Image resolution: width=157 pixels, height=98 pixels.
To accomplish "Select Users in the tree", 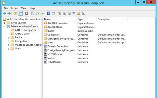I will tap(18, 48).
